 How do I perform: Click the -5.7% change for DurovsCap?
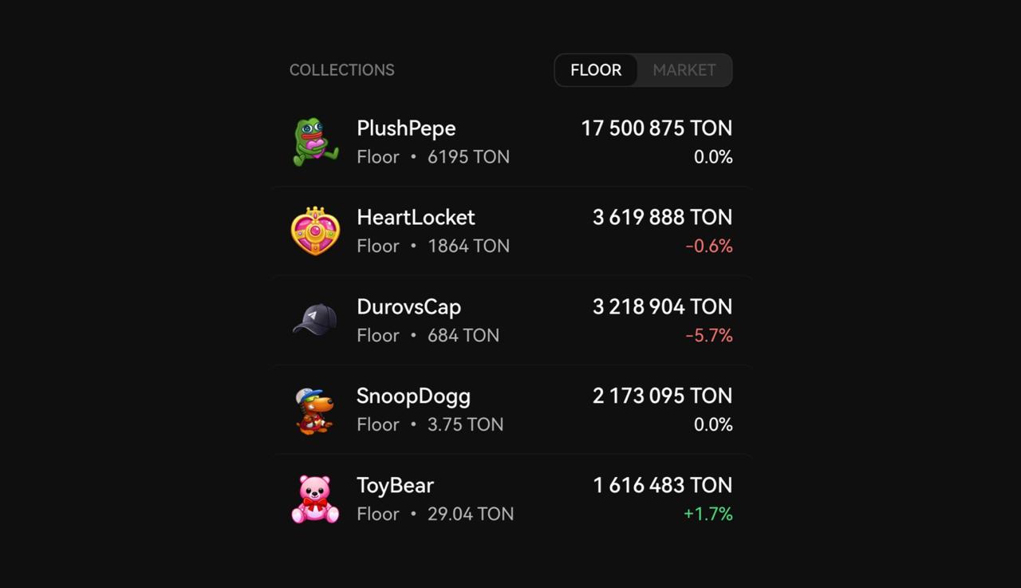[x=708, y=335]
